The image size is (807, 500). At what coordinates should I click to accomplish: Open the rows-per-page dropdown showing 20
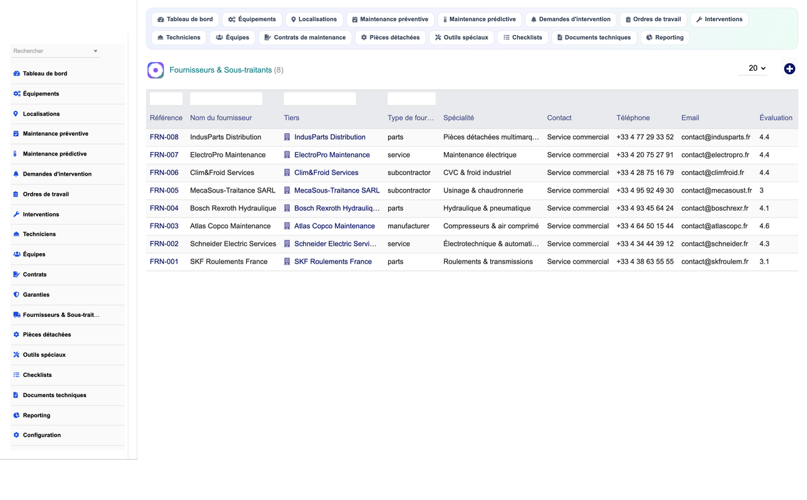[752, 69]
